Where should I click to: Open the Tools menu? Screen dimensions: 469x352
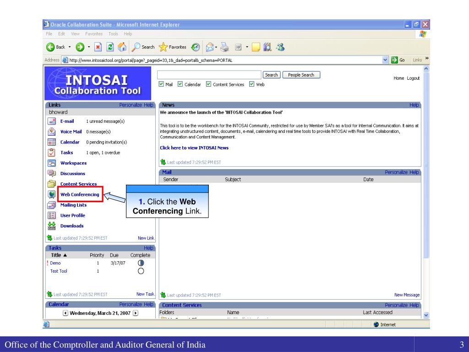coord(113,34)
